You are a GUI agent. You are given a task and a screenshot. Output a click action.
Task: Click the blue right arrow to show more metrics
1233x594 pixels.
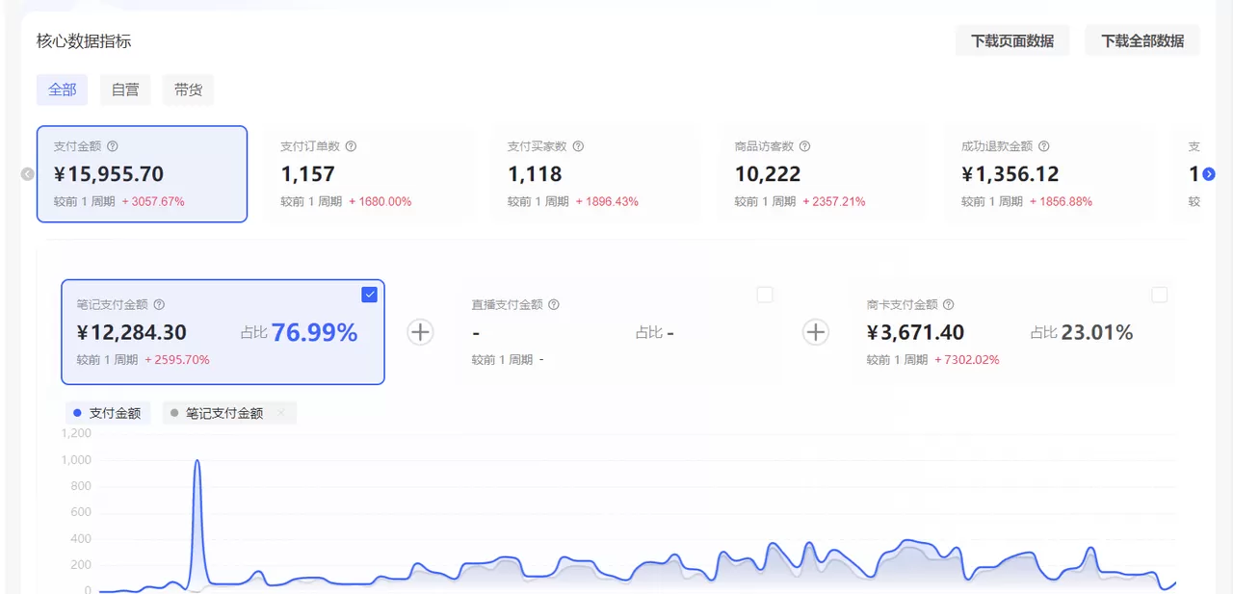(x=1207, y=174)
